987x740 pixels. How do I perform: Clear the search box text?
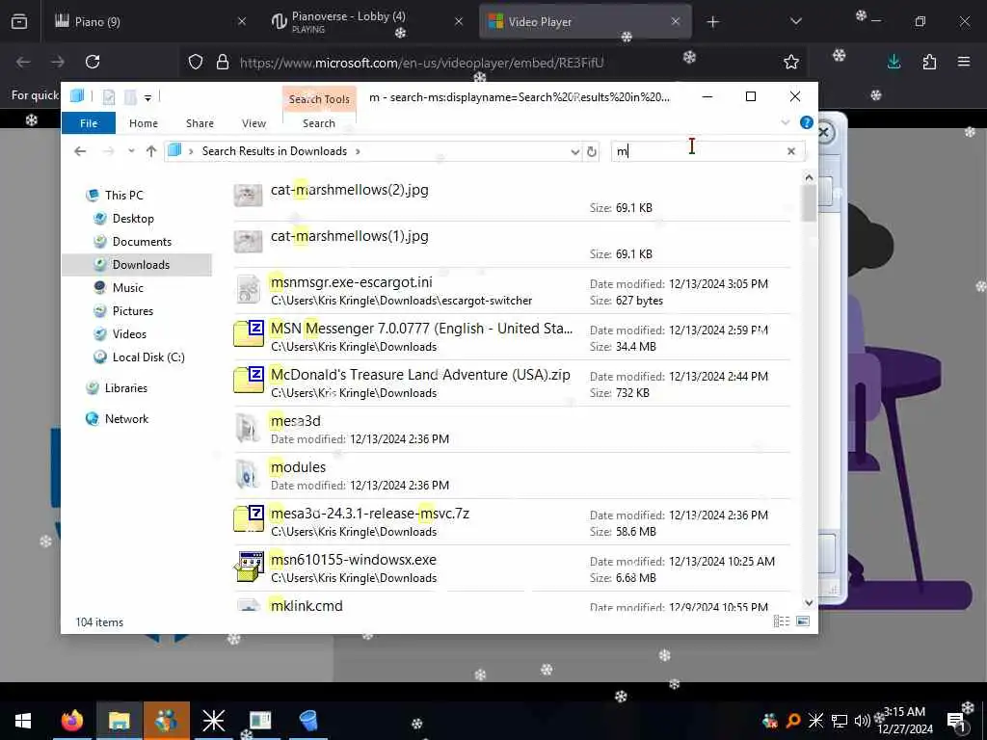coord(791,151)
